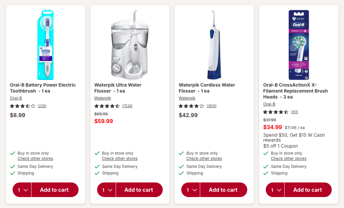Change quantity for CrossActionX Replacement Brush Heads
Screen dimensions: 344x208
(x=275, y=190)
